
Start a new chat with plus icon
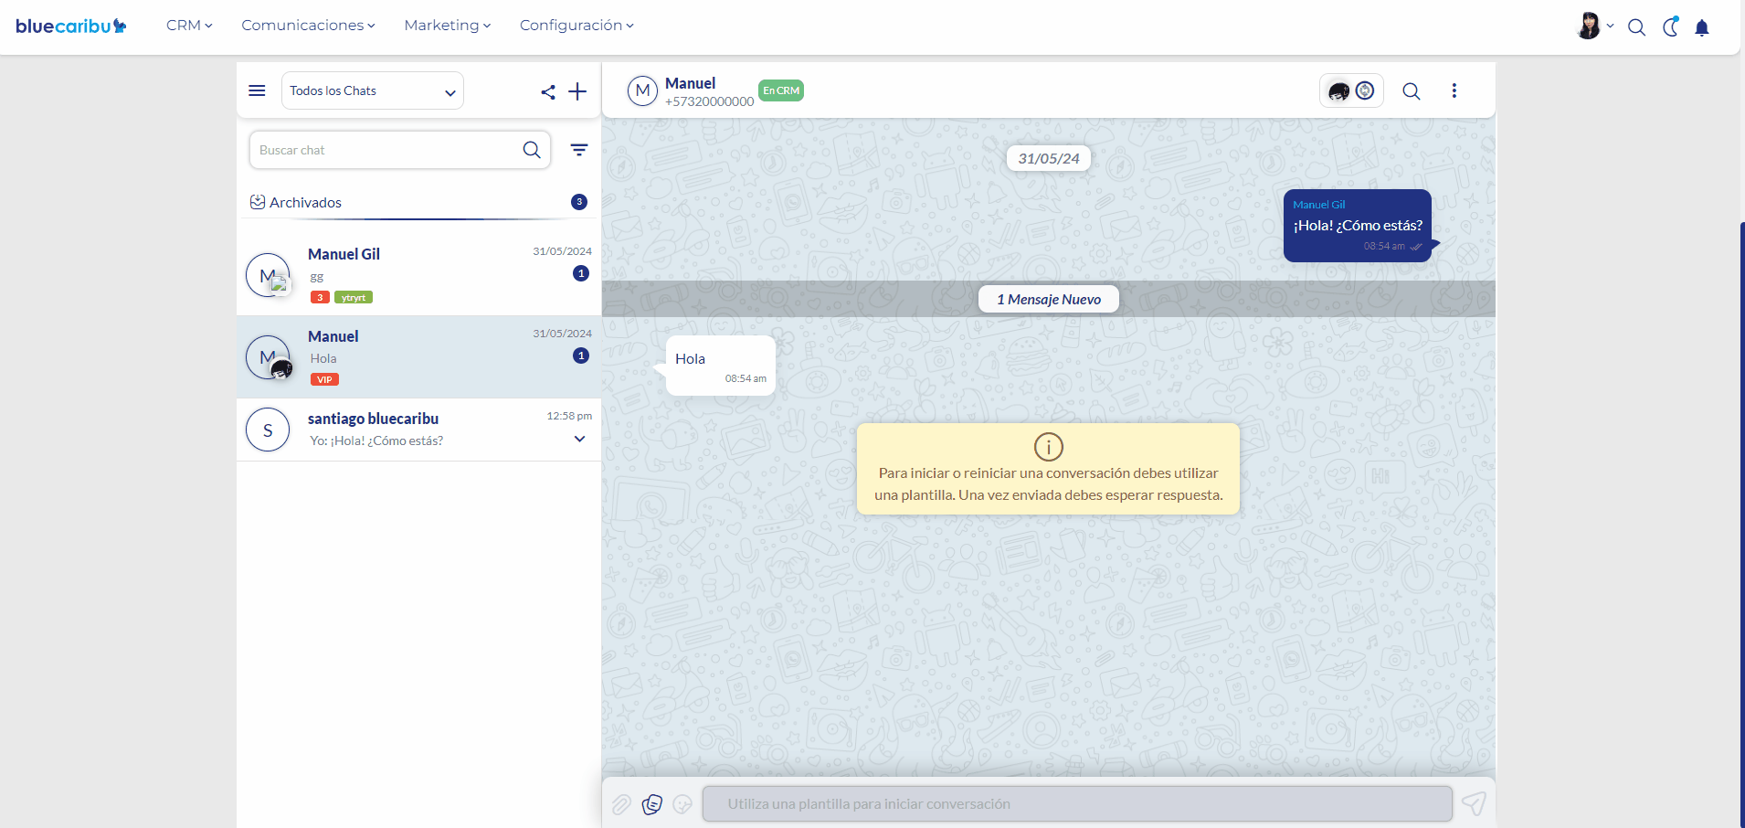click(x=577, y=91)
